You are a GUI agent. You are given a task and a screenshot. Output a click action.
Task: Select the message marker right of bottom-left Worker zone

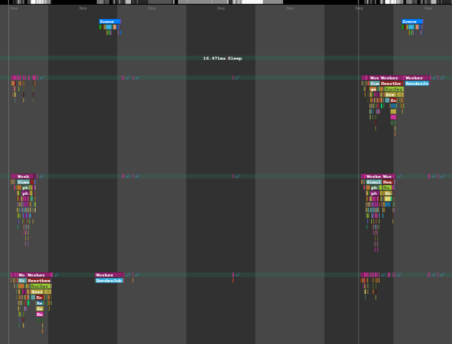pos(56,275)
